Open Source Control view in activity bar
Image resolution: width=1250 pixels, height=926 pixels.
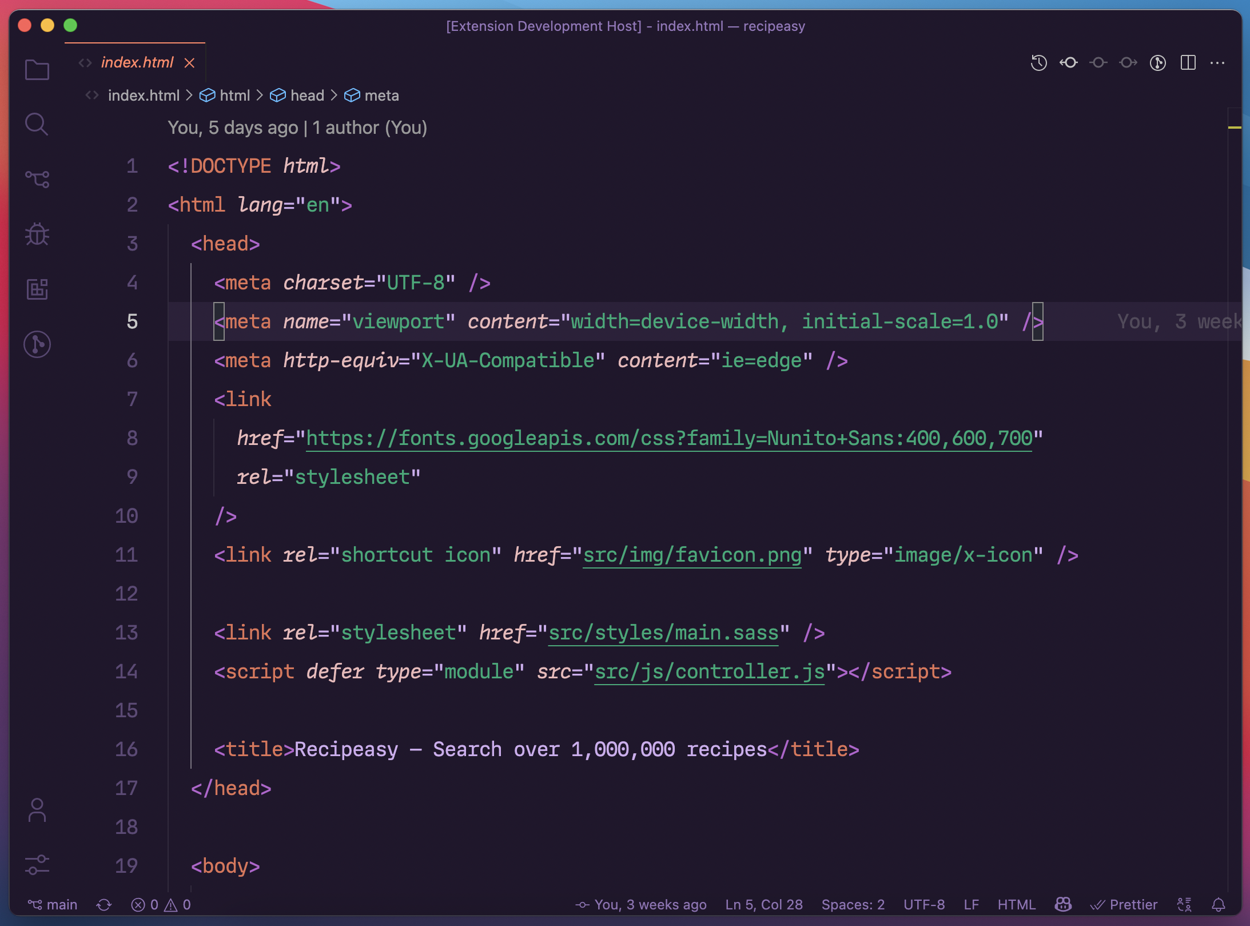[37, 179]
